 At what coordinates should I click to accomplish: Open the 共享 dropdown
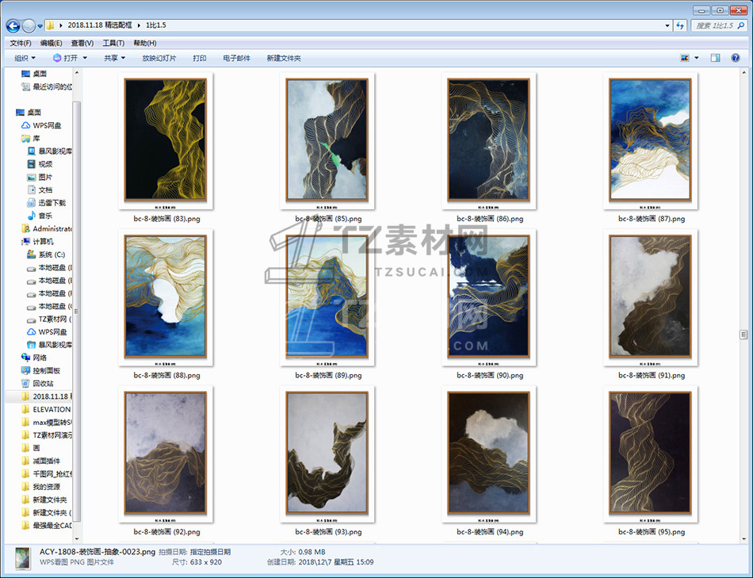(x=114, y=58)
